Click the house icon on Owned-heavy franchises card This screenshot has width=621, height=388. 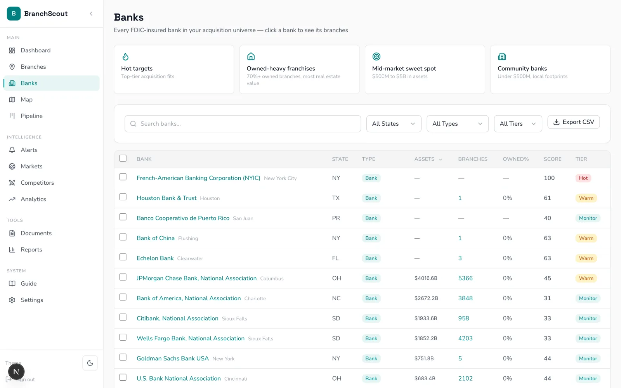click(251, 57)
